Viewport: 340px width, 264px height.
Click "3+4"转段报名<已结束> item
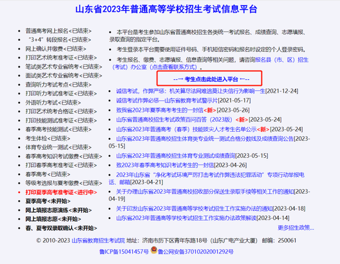59,40
